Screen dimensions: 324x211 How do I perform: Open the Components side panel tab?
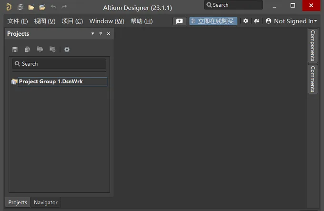click(313, 46)
